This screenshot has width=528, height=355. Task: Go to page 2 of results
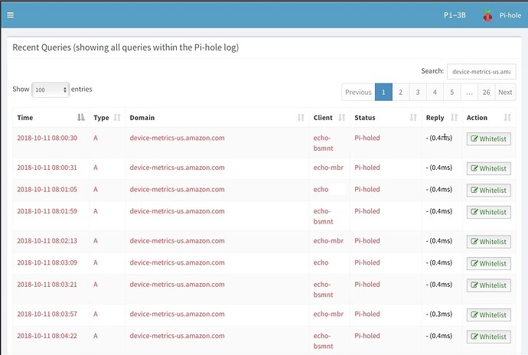coord(400,93)
